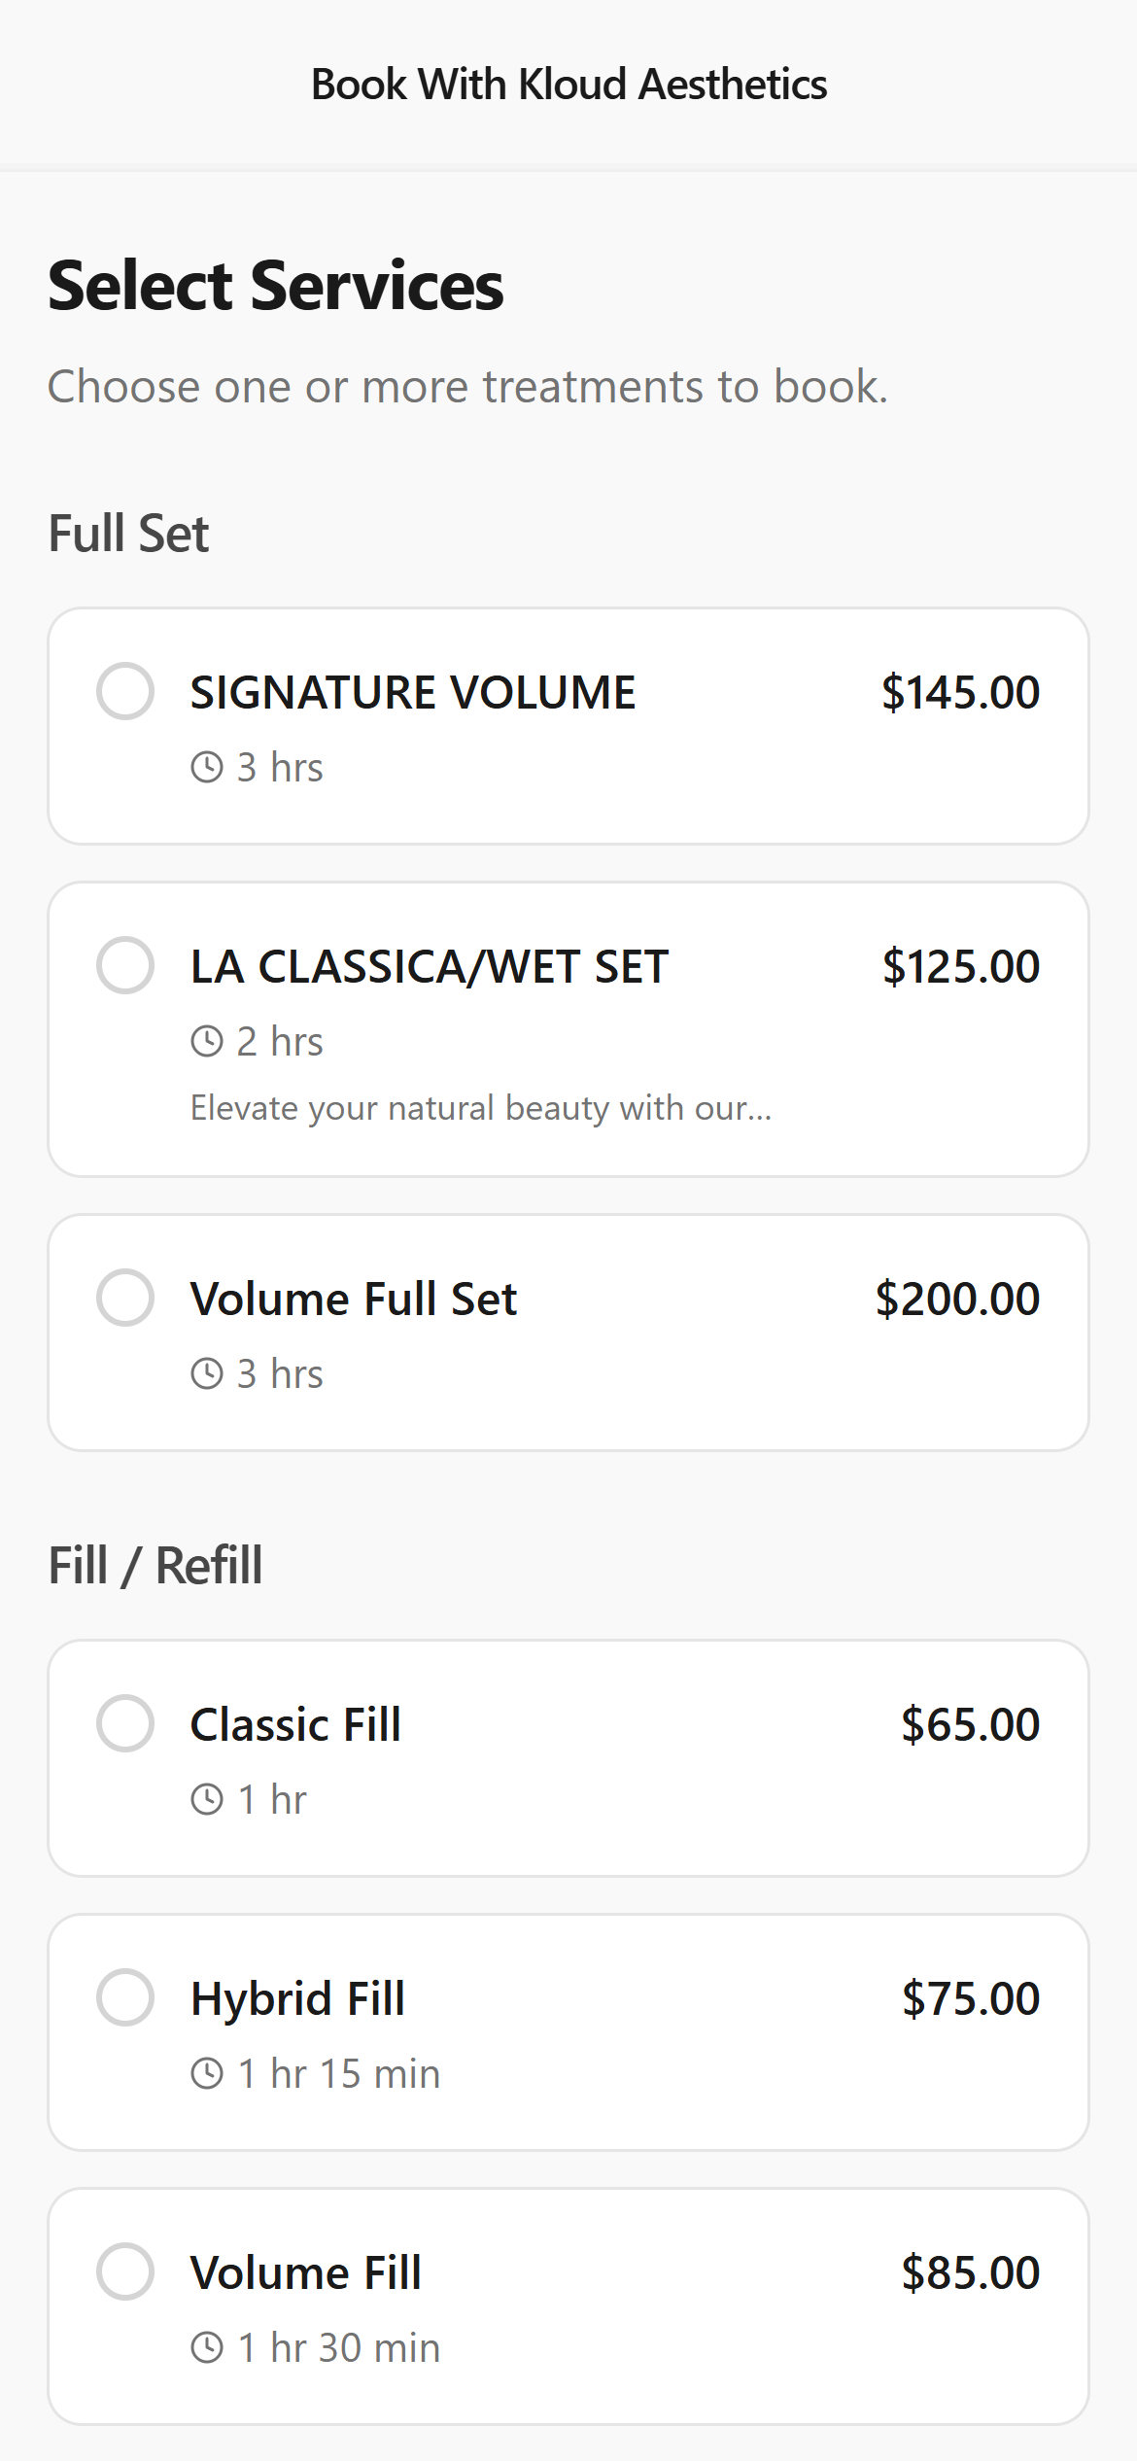The width and height of the screenshot is (1137, 2461).
Task: Choose the LA CLASSICA/WET SET radio option
Action: coord(125,965)
